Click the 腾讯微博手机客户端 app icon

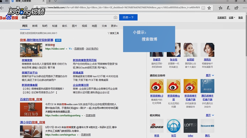click(x=207, y=86)
